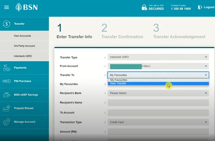Go to 3rd Party Account transfer
The height and width of the screenshot is (141, 215).
24,46
